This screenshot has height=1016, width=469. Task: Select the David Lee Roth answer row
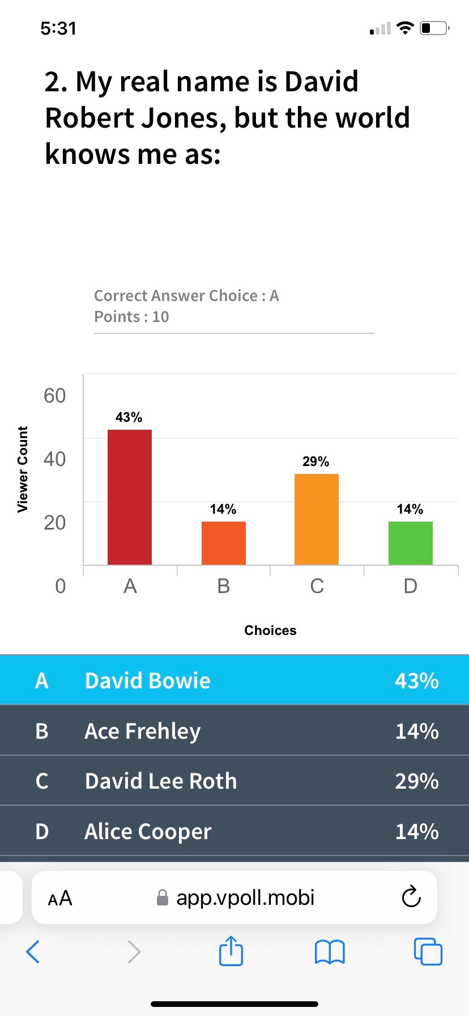coord(234,781)
